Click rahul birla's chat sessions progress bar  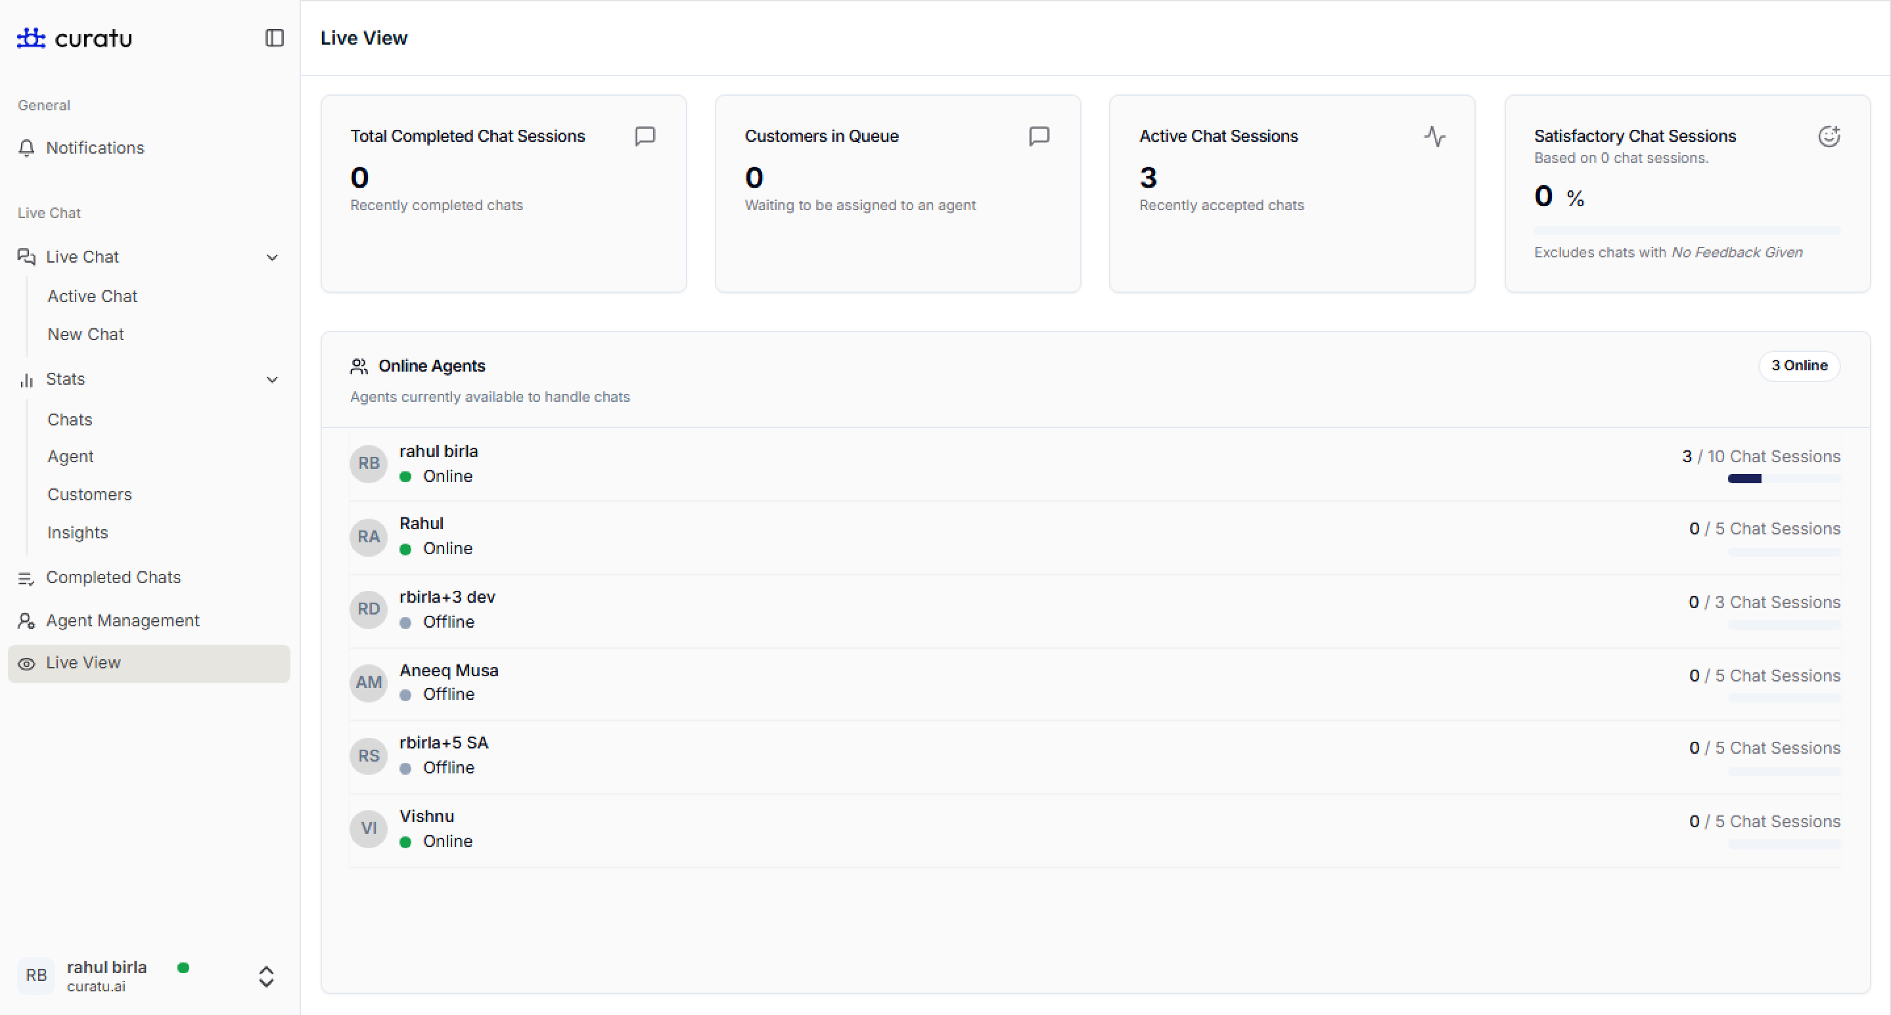point(1784,478)
